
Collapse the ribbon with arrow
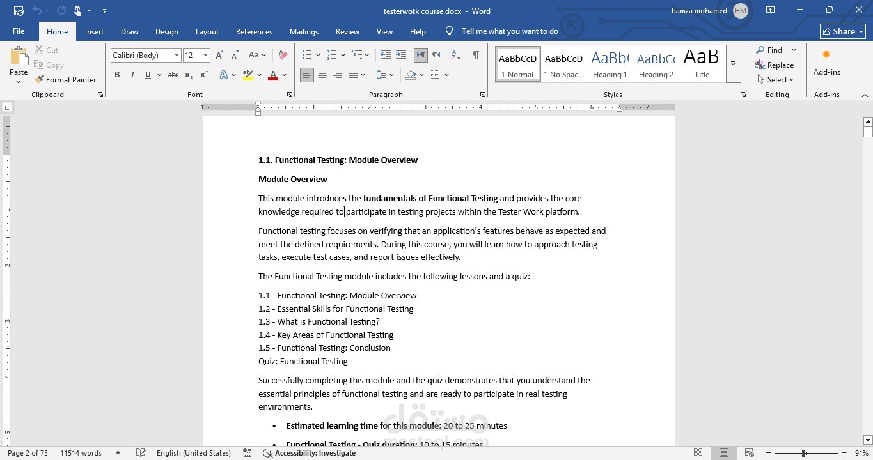(x=865, y=95)
